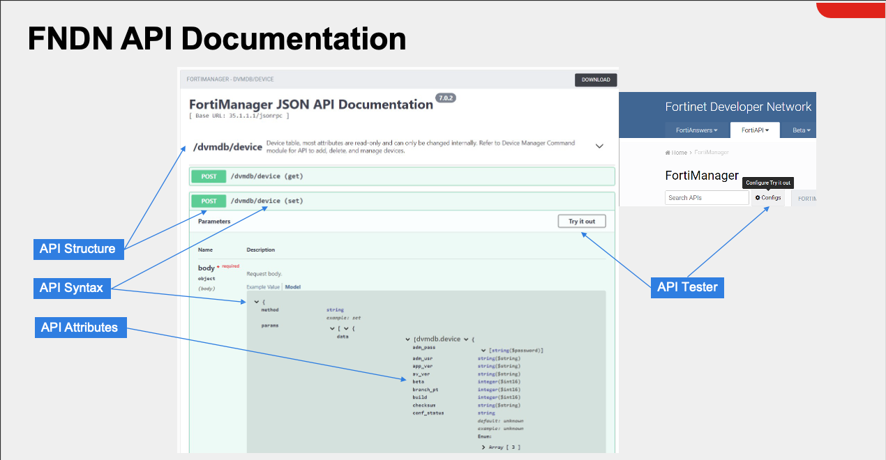The width and height of the screenshot is (886, 460).
Task: Click the beta attribute name
Action: [x=418, y=381]
